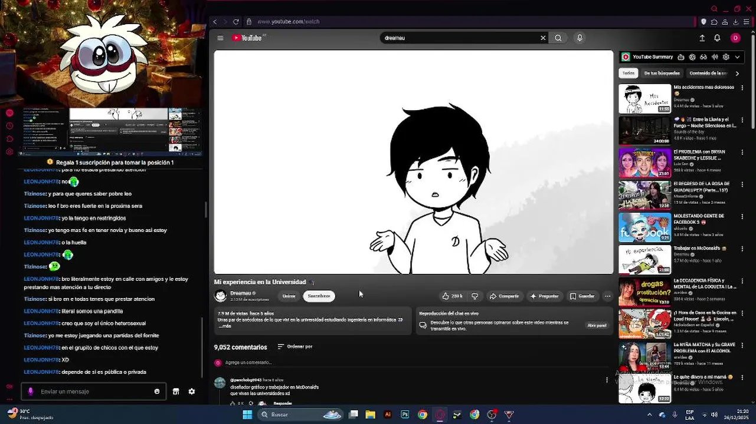This screenshot has height=424, width=756.
Task: Click the YouTube video player
Action: (x=414, y=162)
